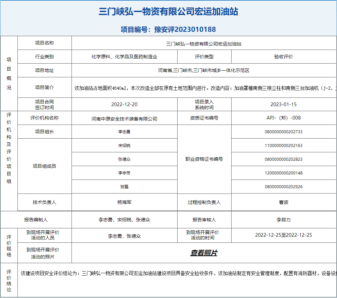Click report authors 李志勇，宋绍锐，张德众
This screenshot has width=337, height=298.
(124, 220)
